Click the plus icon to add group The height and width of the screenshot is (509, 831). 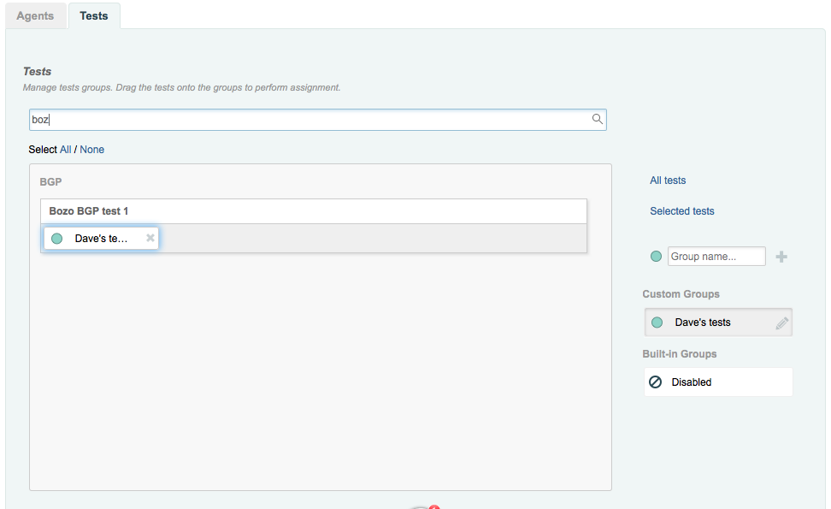pyautogui.click(x=781, y=257)
